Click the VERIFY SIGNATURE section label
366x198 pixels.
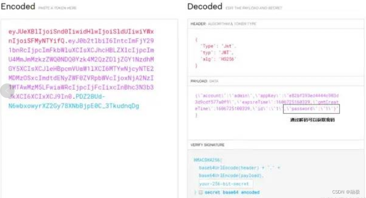point(208,145)
